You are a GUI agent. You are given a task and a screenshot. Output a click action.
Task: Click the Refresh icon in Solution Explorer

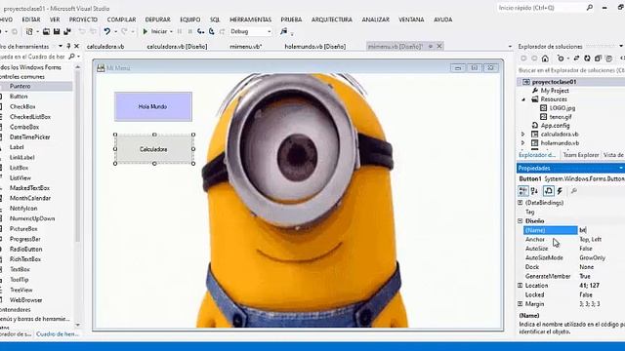[587, 58]
